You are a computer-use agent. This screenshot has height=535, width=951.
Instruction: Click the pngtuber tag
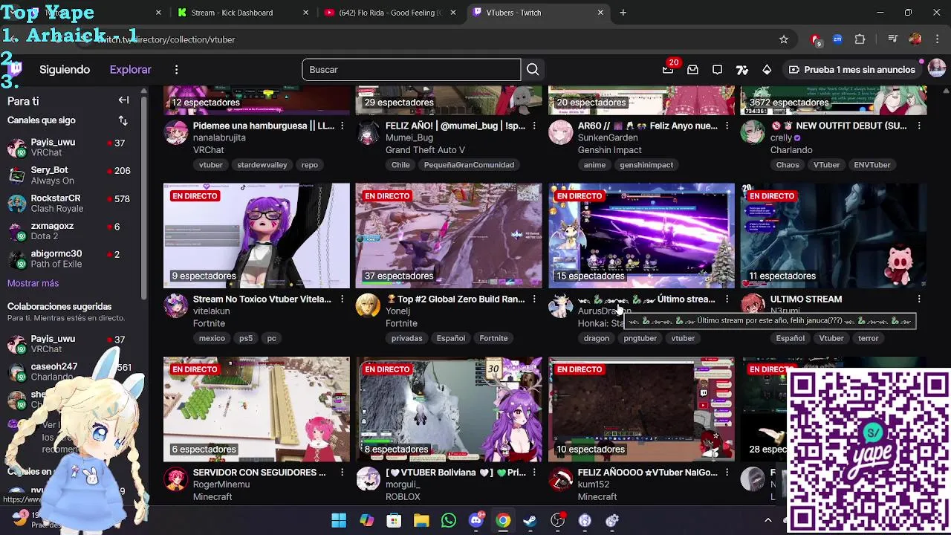(x=640, y=338)
